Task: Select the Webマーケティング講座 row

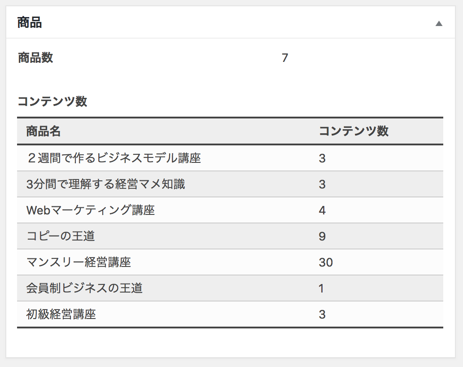Action: (91, 210)
